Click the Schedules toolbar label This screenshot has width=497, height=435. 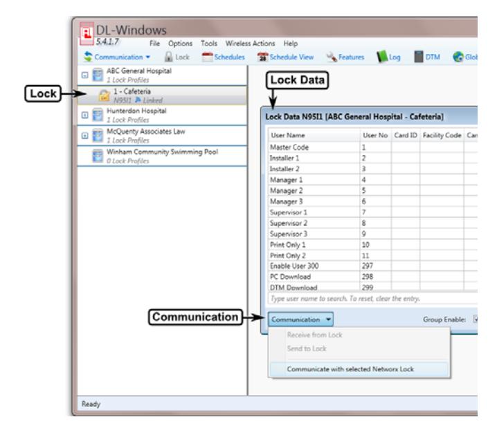[x=230, y=57]
